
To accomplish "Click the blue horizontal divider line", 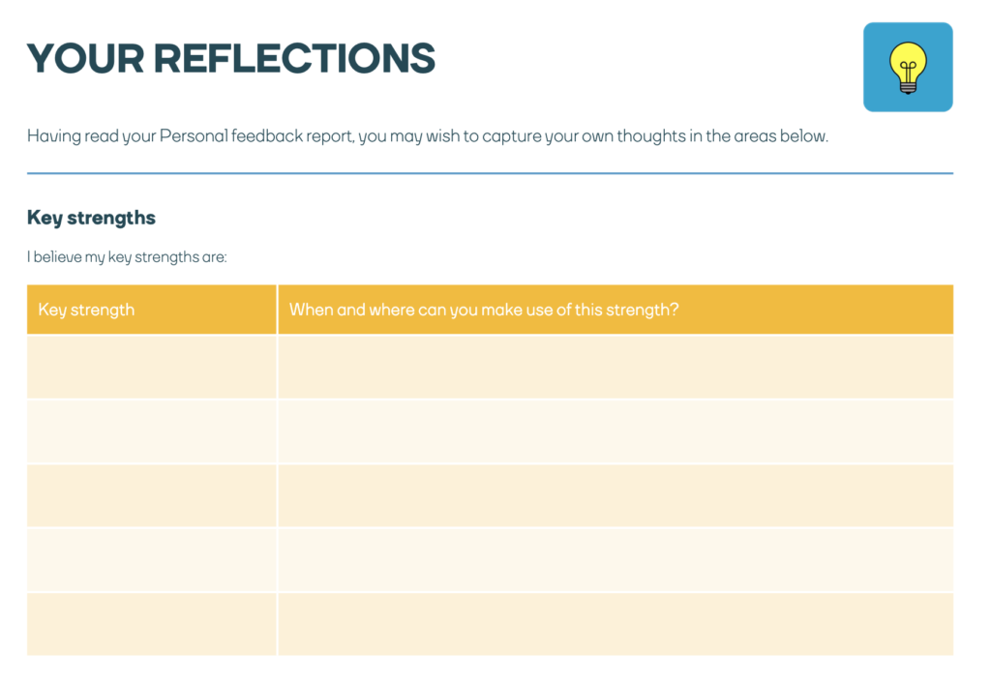I will tap(490, 173).
